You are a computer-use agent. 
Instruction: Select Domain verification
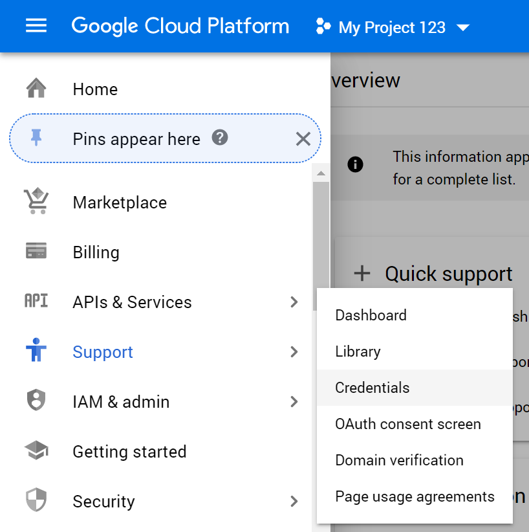pos(415,460)
